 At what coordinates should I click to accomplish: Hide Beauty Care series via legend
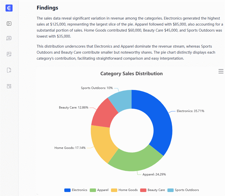tap(152, 190)
